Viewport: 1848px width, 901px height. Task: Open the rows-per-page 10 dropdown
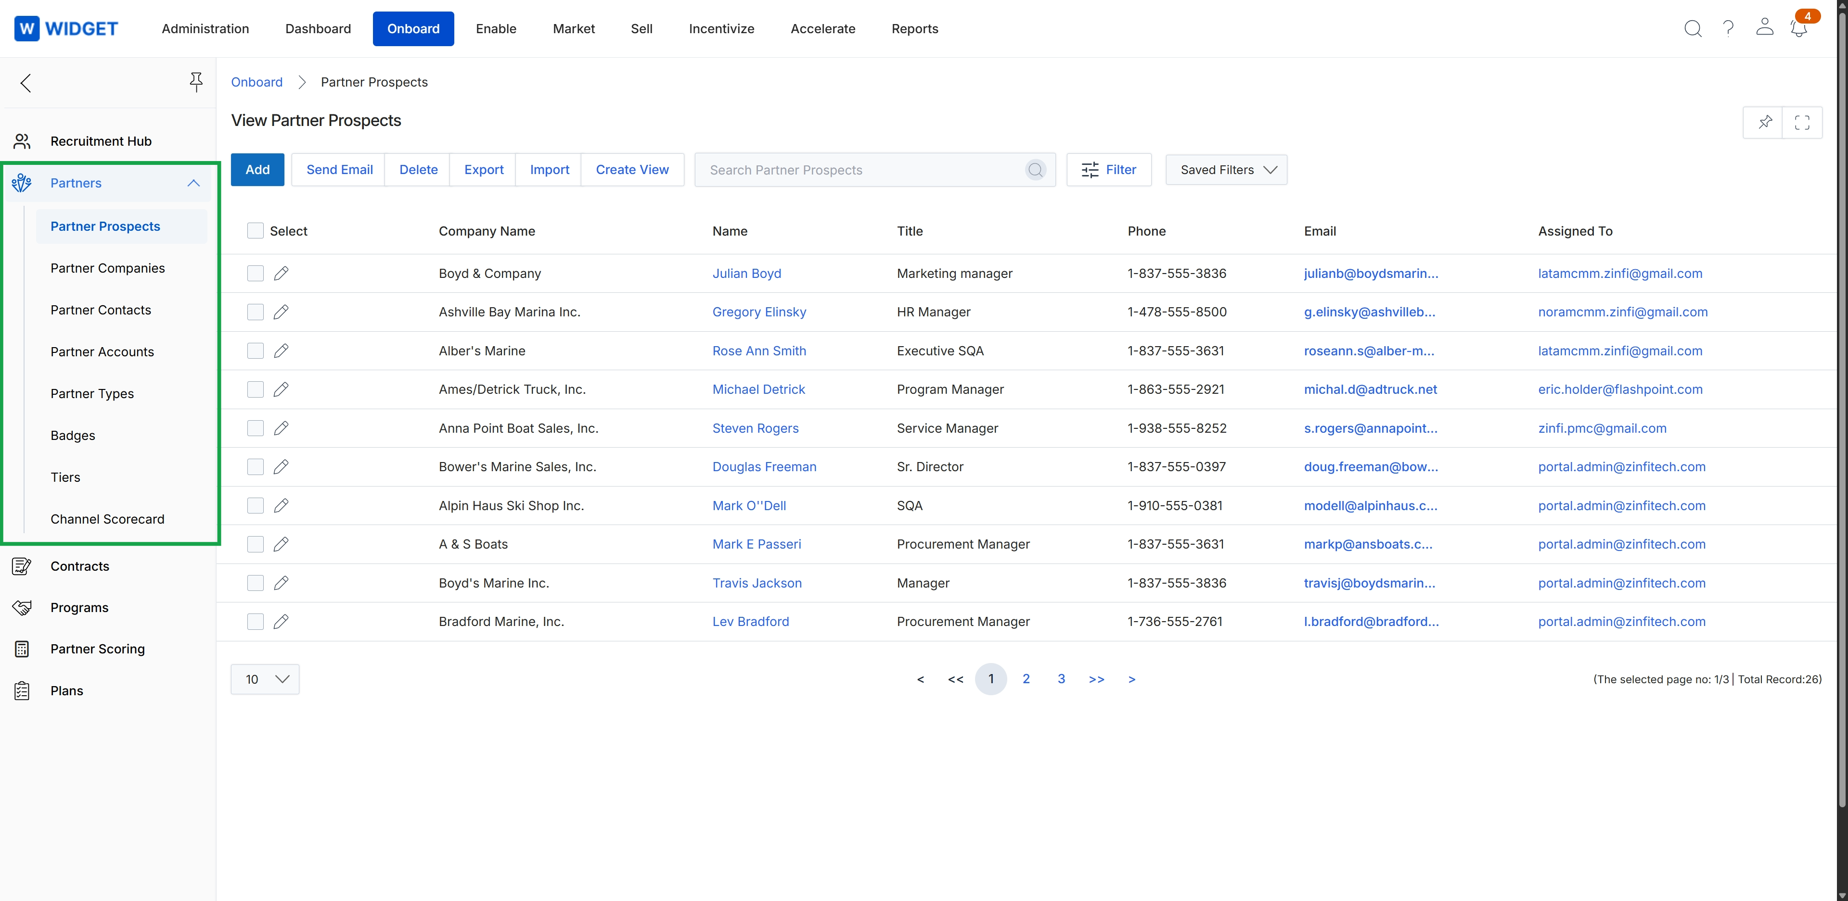(265, 679)
